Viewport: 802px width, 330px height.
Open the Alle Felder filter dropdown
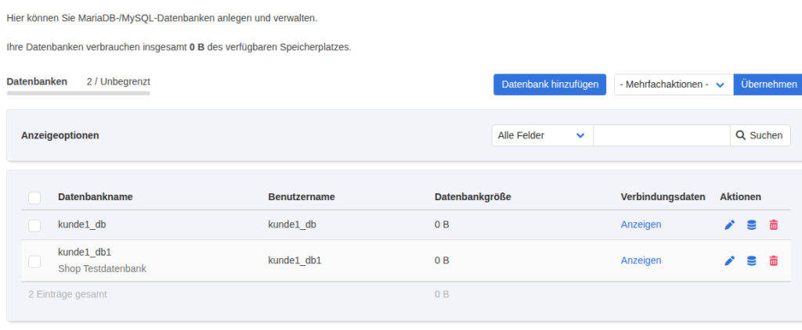click(542, 135)
